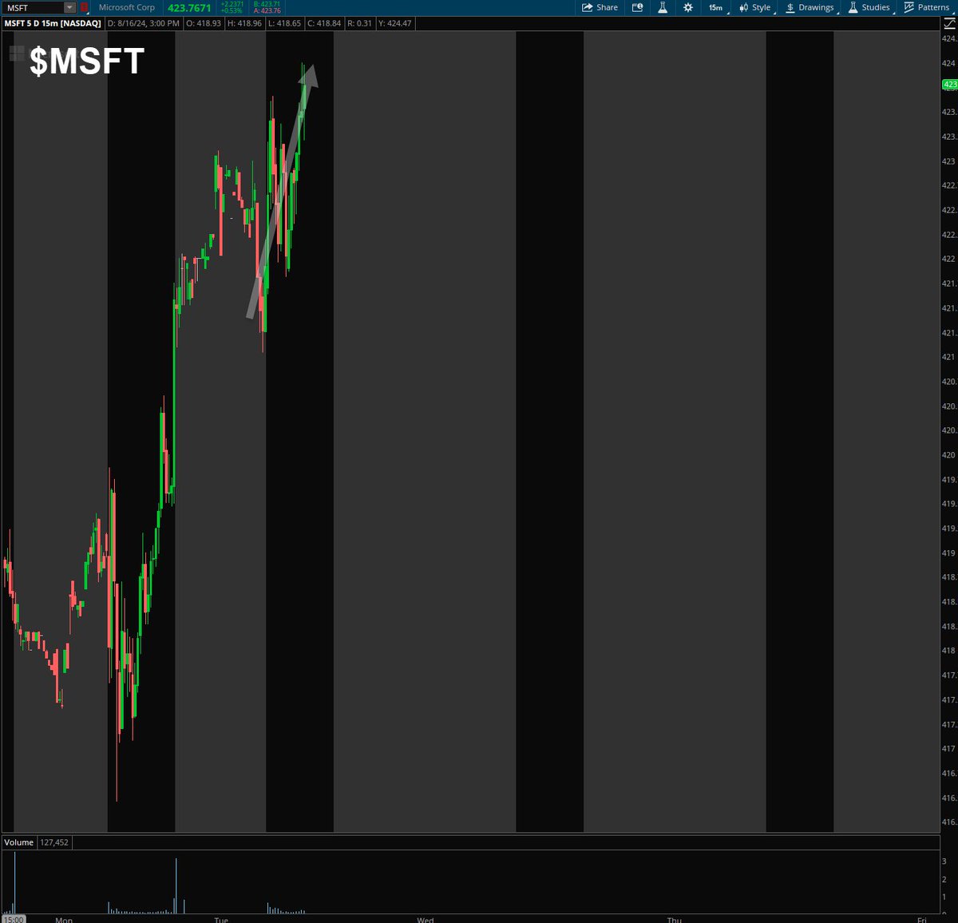Open chart settings gear icon
This screenshot has width=958, height=923.
tap(688, 7)
